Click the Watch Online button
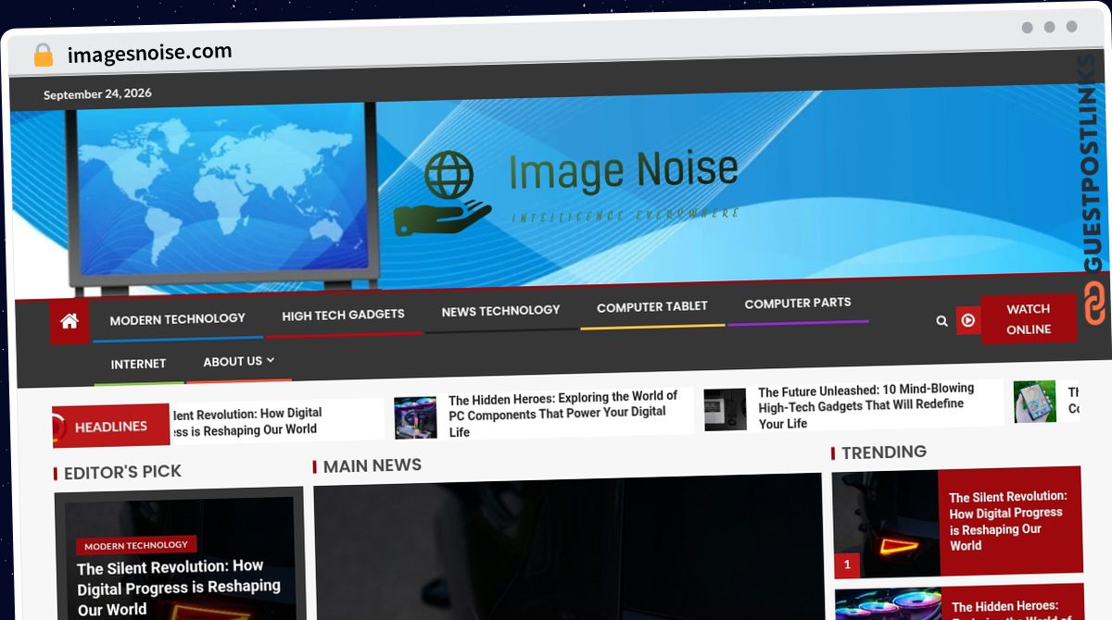 1029,319
